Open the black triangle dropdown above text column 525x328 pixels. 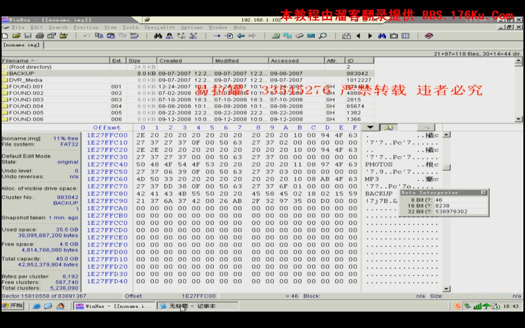(370, 128)
